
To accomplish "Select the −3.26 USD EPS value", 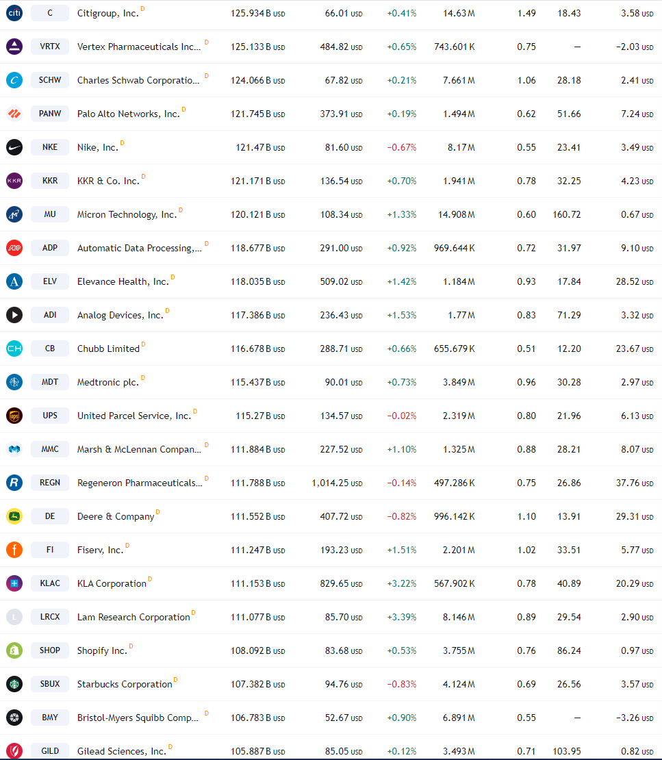I will click(x=635, y=718).
